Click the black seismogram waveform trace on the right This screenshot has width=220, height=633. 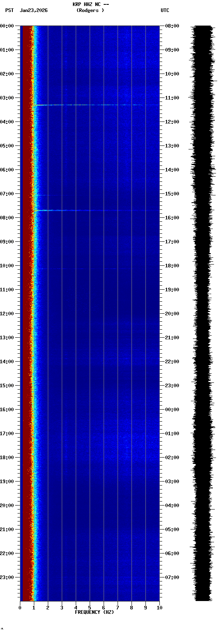tap(203, 313)
